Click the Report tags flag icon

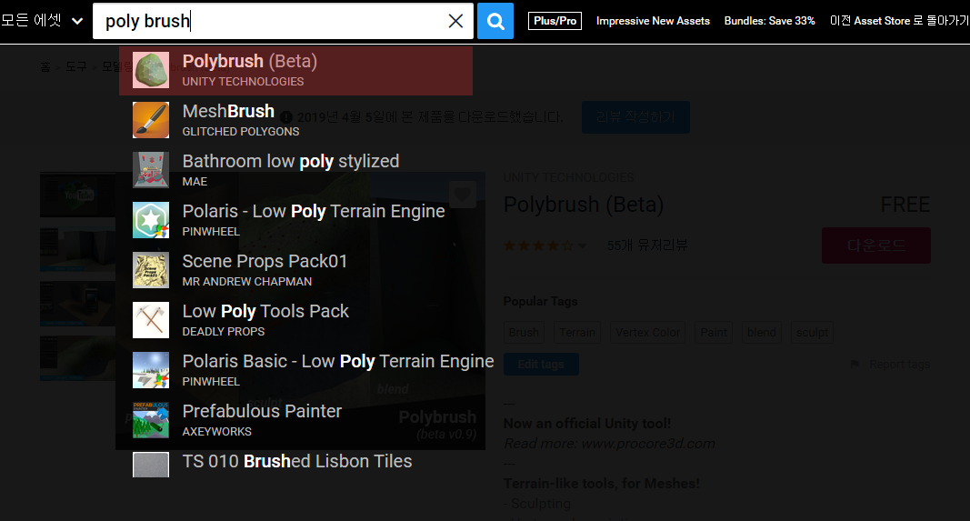(855, 365)
